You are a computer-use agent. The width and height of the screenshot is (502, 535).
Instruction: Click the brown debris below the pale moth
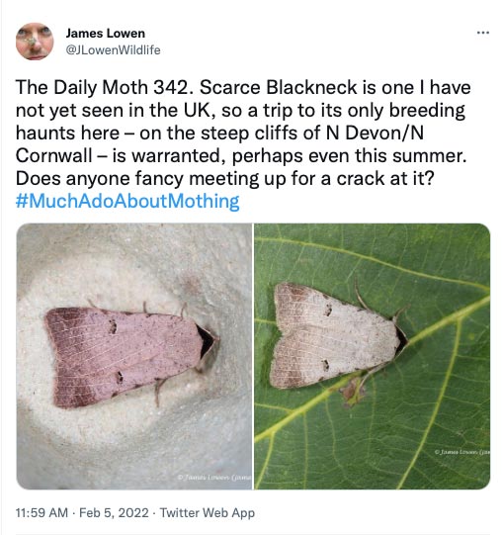[353, 392]
